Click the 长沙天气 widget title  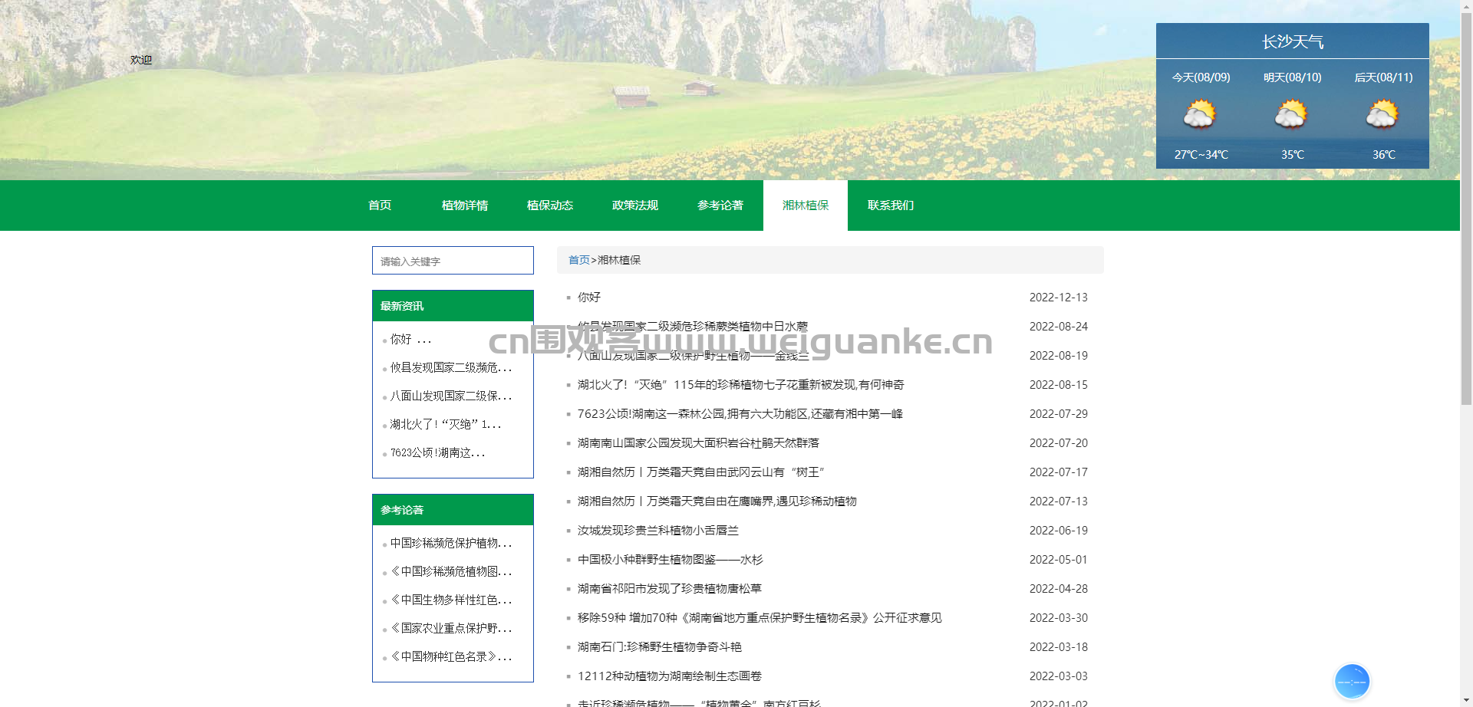(1293, 41)
